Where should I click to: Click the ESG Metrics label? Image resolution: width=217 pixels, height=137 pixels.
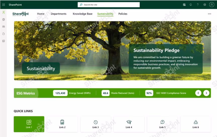click(x=26, y=93)
